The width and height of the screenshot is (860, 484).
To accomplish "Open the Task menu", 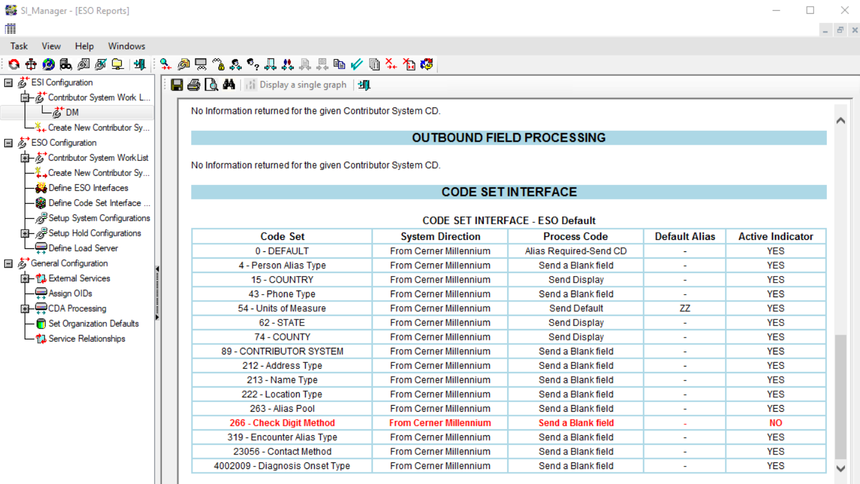I will click(x=19, y=46).
